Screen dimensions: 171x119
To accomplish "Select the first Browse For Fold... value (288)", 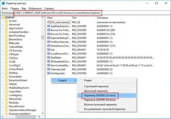I will pyautogui.click(x=60, y=30).
